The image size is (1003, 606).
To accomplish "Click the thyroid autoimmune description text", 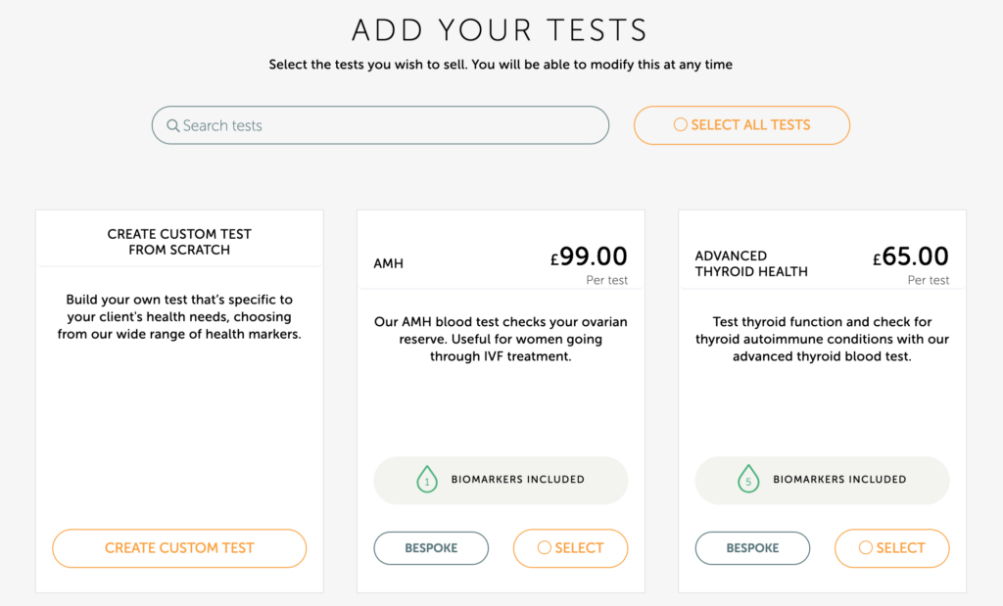I will click(822, 339).
